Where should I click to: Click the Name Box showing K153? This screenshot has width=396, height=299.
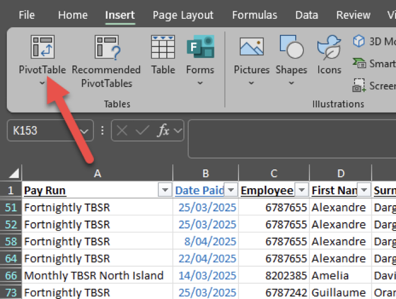(x=43, y=131)
